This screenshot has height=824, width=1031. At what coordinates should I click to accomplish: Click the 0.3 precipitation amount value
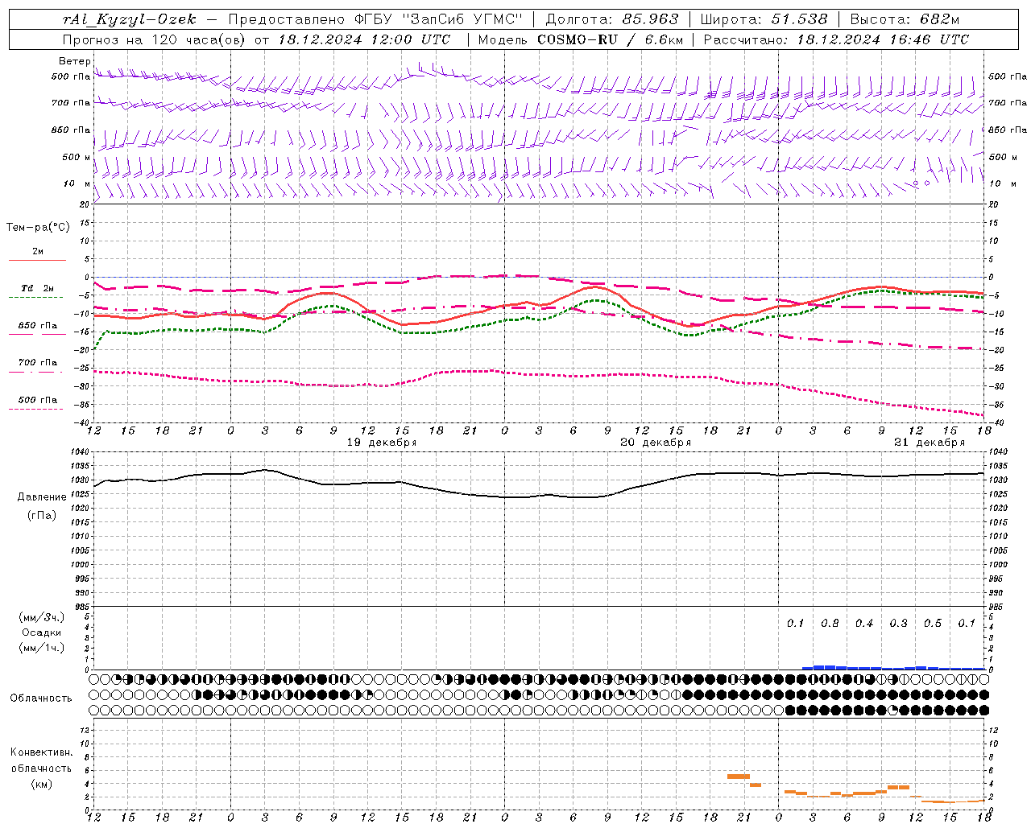pyautogui.click(x=898, y=623)
